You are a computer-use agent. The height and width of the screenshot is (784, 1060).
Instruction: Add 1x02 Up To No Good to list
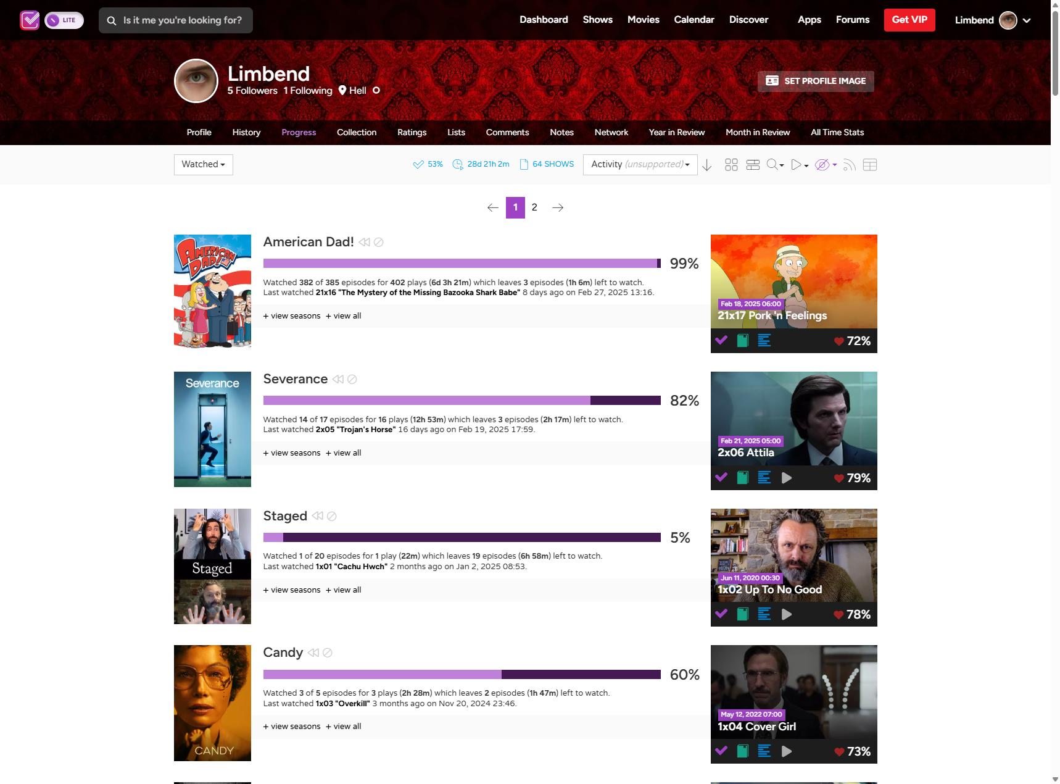click(764, 614)
